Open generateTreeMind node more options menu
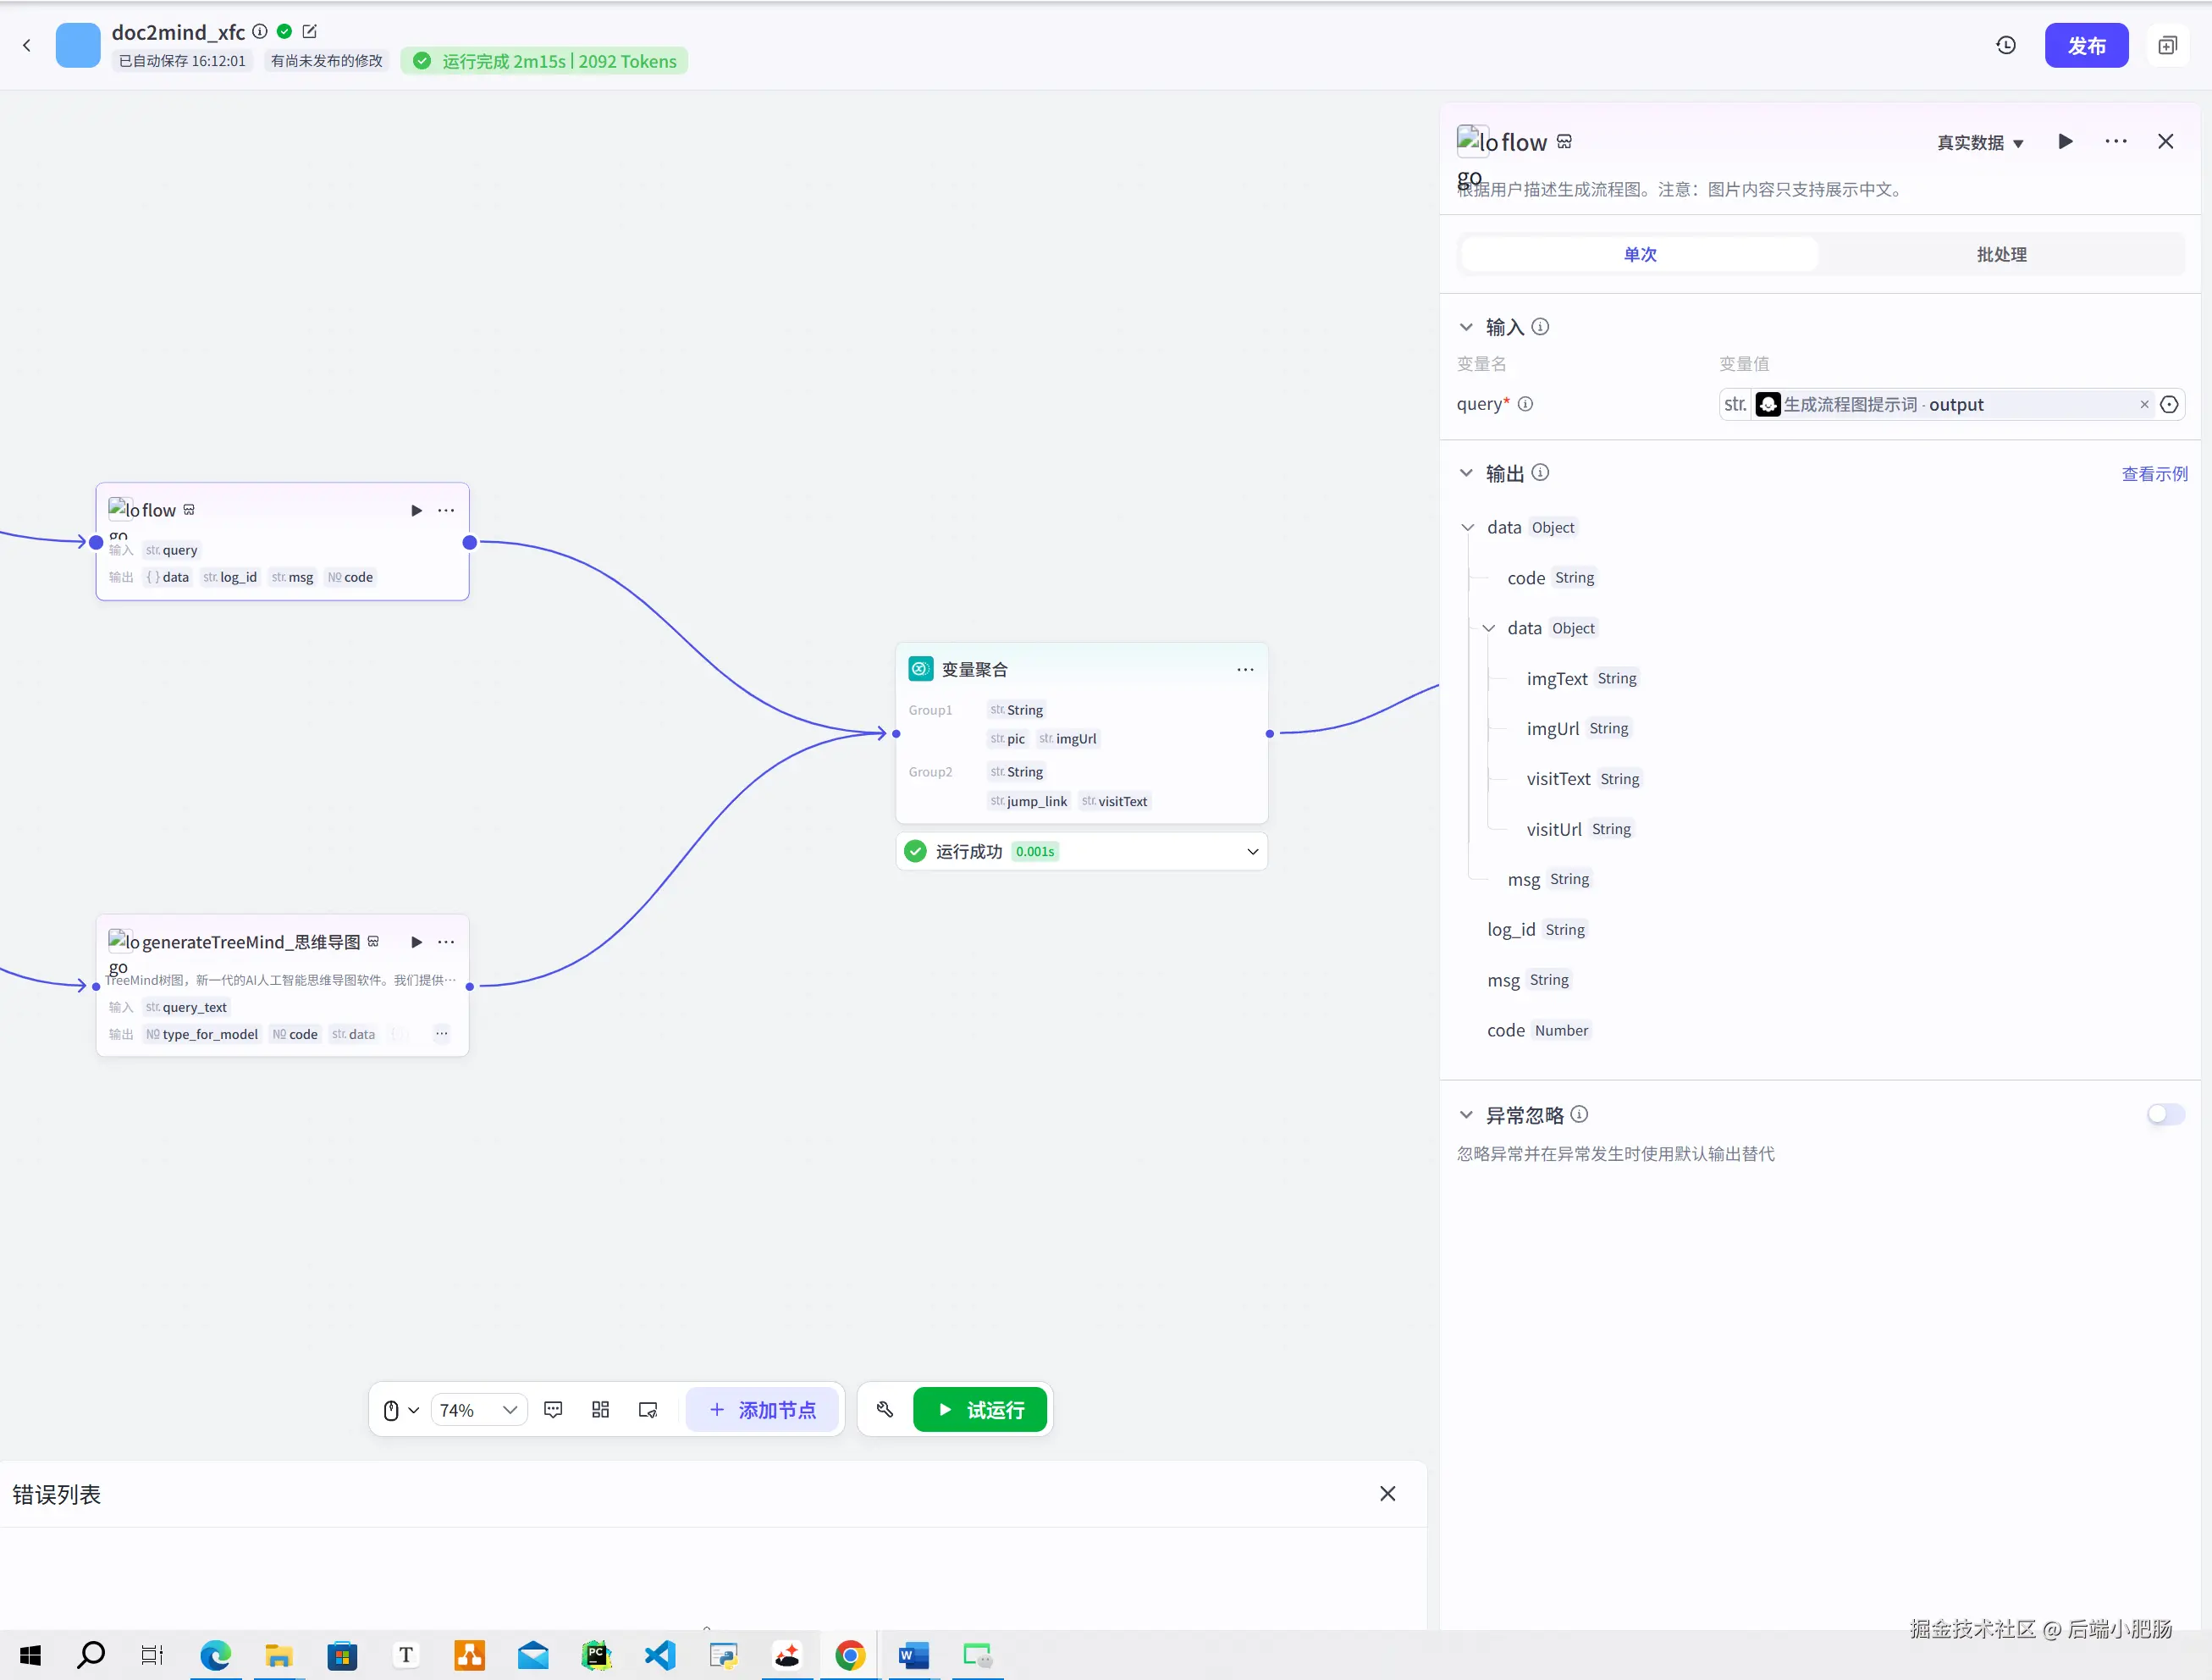Viewport: 2212px width, 1680px height. 446,942
